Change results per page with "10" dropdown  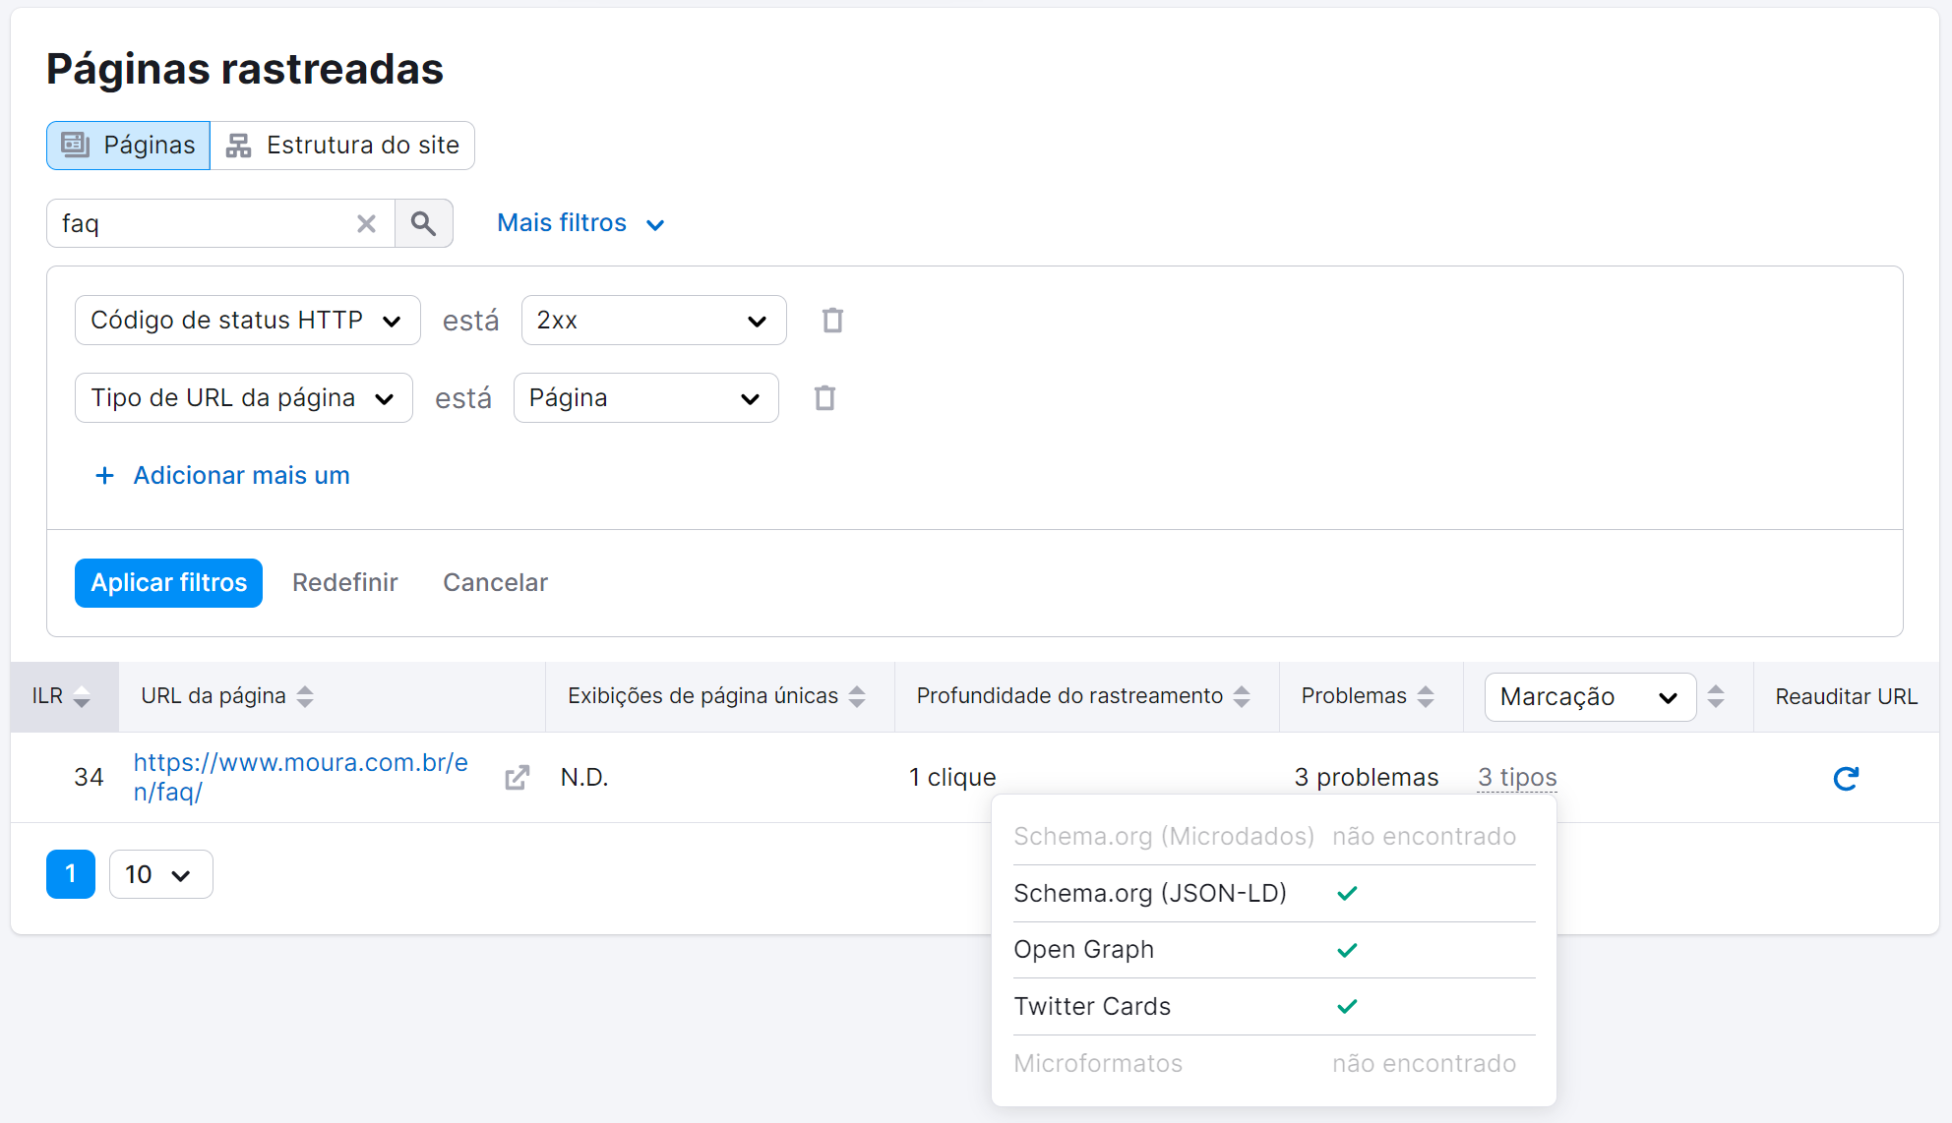click(x=160, y=874)
